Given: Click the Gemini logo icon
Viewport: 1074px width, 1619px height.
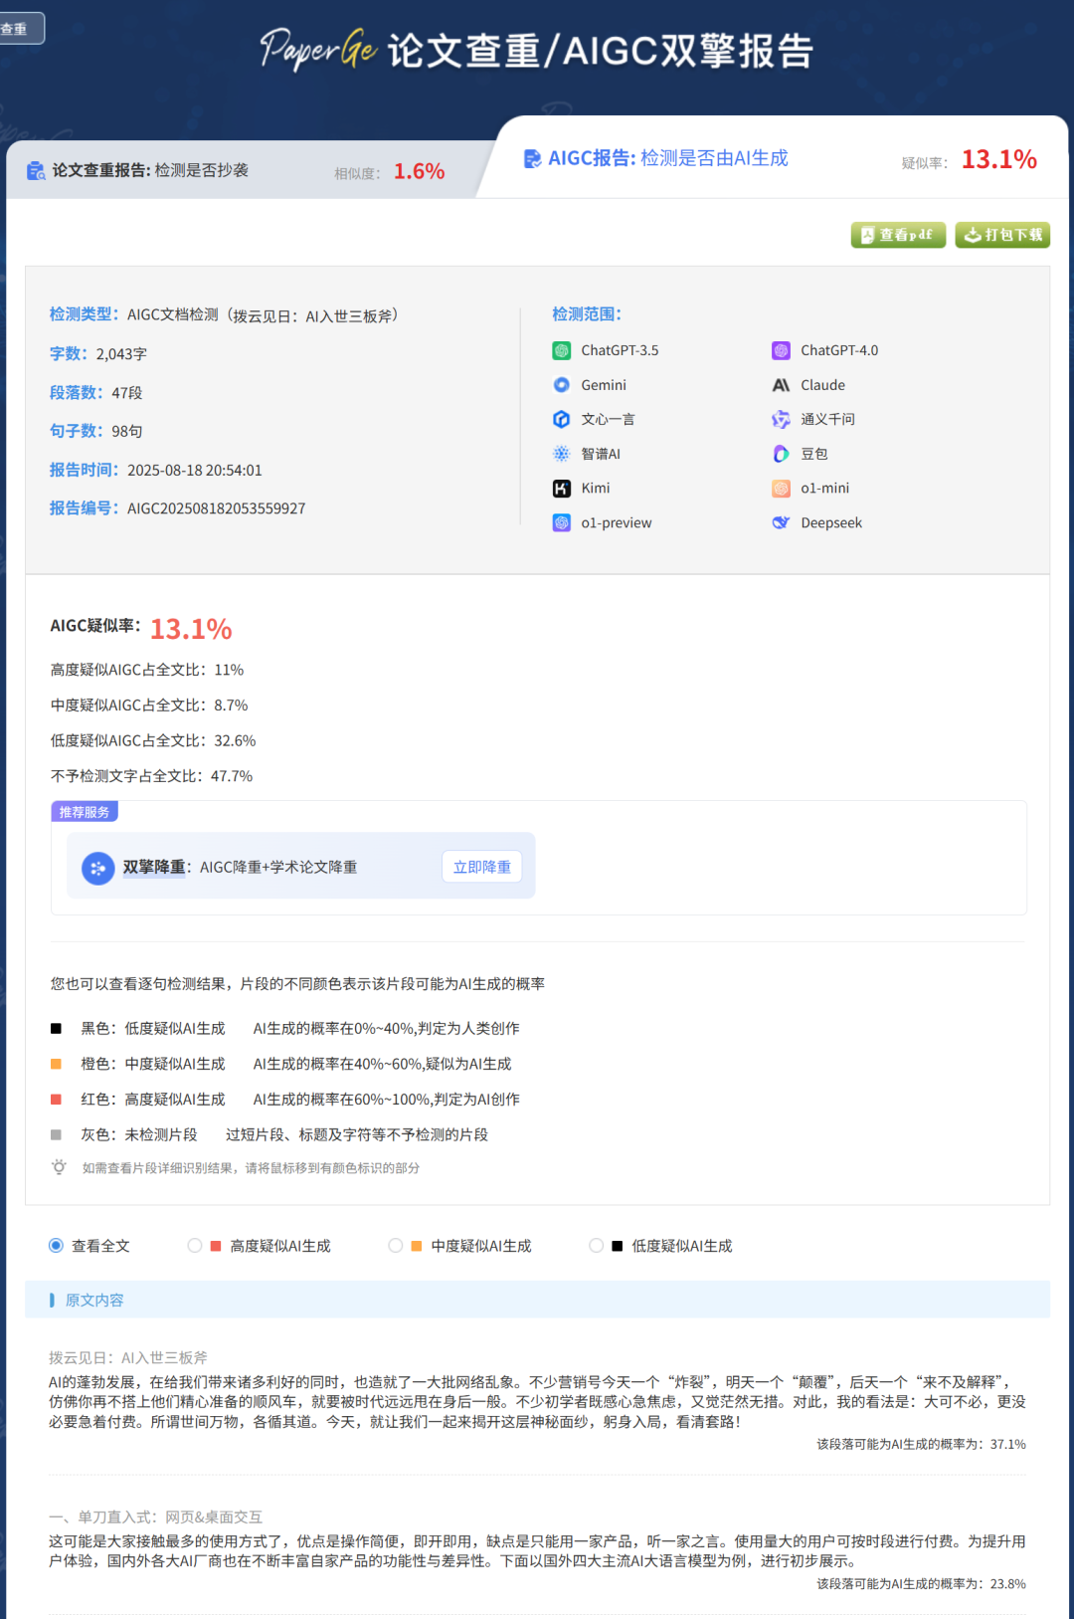Looking at the screenshot, I should pyautogui.click(x=562, y=385).
